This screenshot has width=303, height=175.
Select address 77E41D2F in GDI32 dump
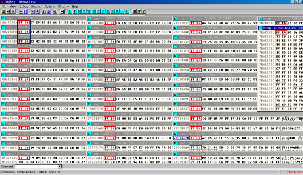click(x=181, y=99)
